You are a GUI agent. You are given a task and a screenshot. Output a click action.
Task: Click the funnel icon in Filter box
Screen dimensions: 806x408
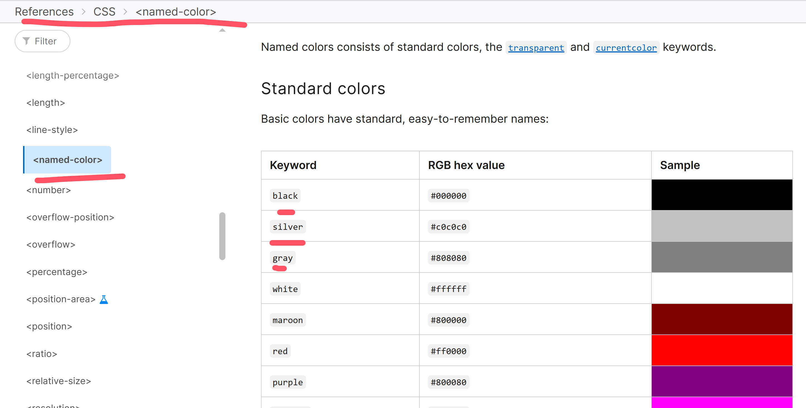point(26,41)
